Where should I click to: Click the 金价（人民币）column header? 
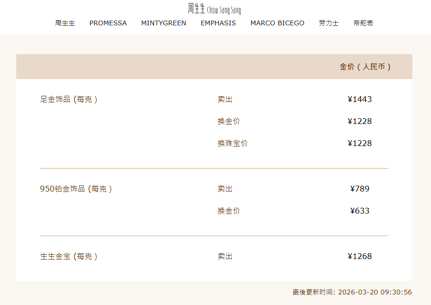365,67
